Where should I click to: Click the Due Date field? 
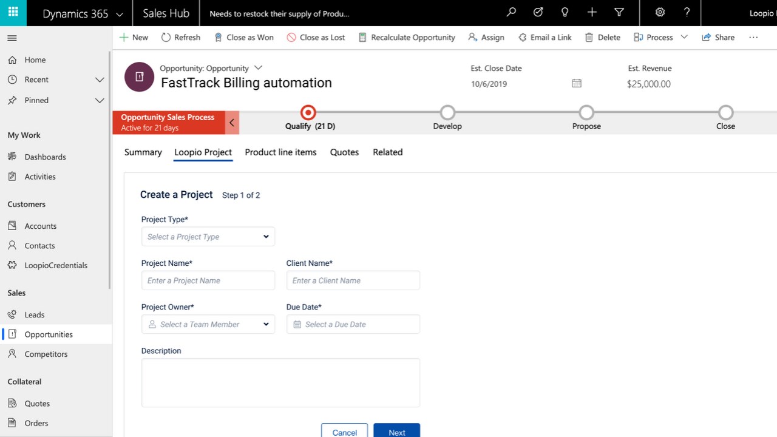(353, 324)
